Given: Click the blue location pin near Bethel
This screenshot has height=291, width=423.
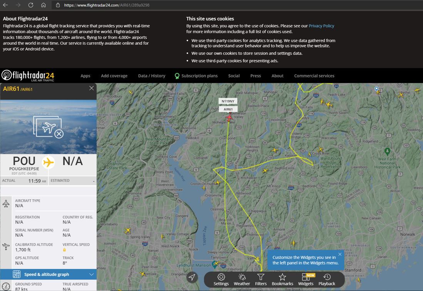Looking at the screenshot, I should [376, 89].
